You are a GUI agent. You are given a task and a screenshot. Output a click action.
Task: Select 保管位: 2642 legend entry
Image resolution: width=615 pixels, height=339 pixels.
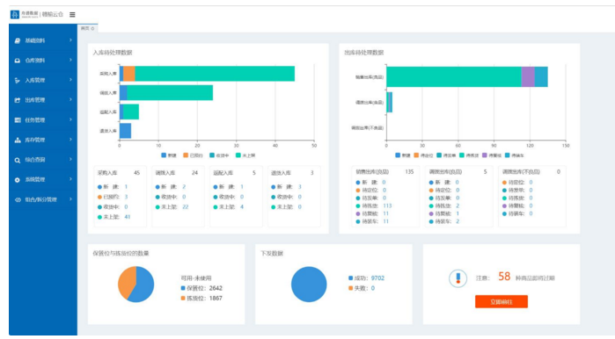[x=201, y=288]
